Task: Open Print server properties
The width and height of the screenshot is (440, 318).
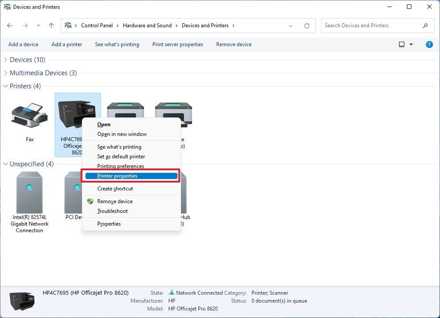Action: [x=177, y=44]
